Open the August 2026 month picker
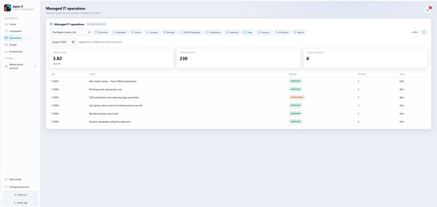 63,42
